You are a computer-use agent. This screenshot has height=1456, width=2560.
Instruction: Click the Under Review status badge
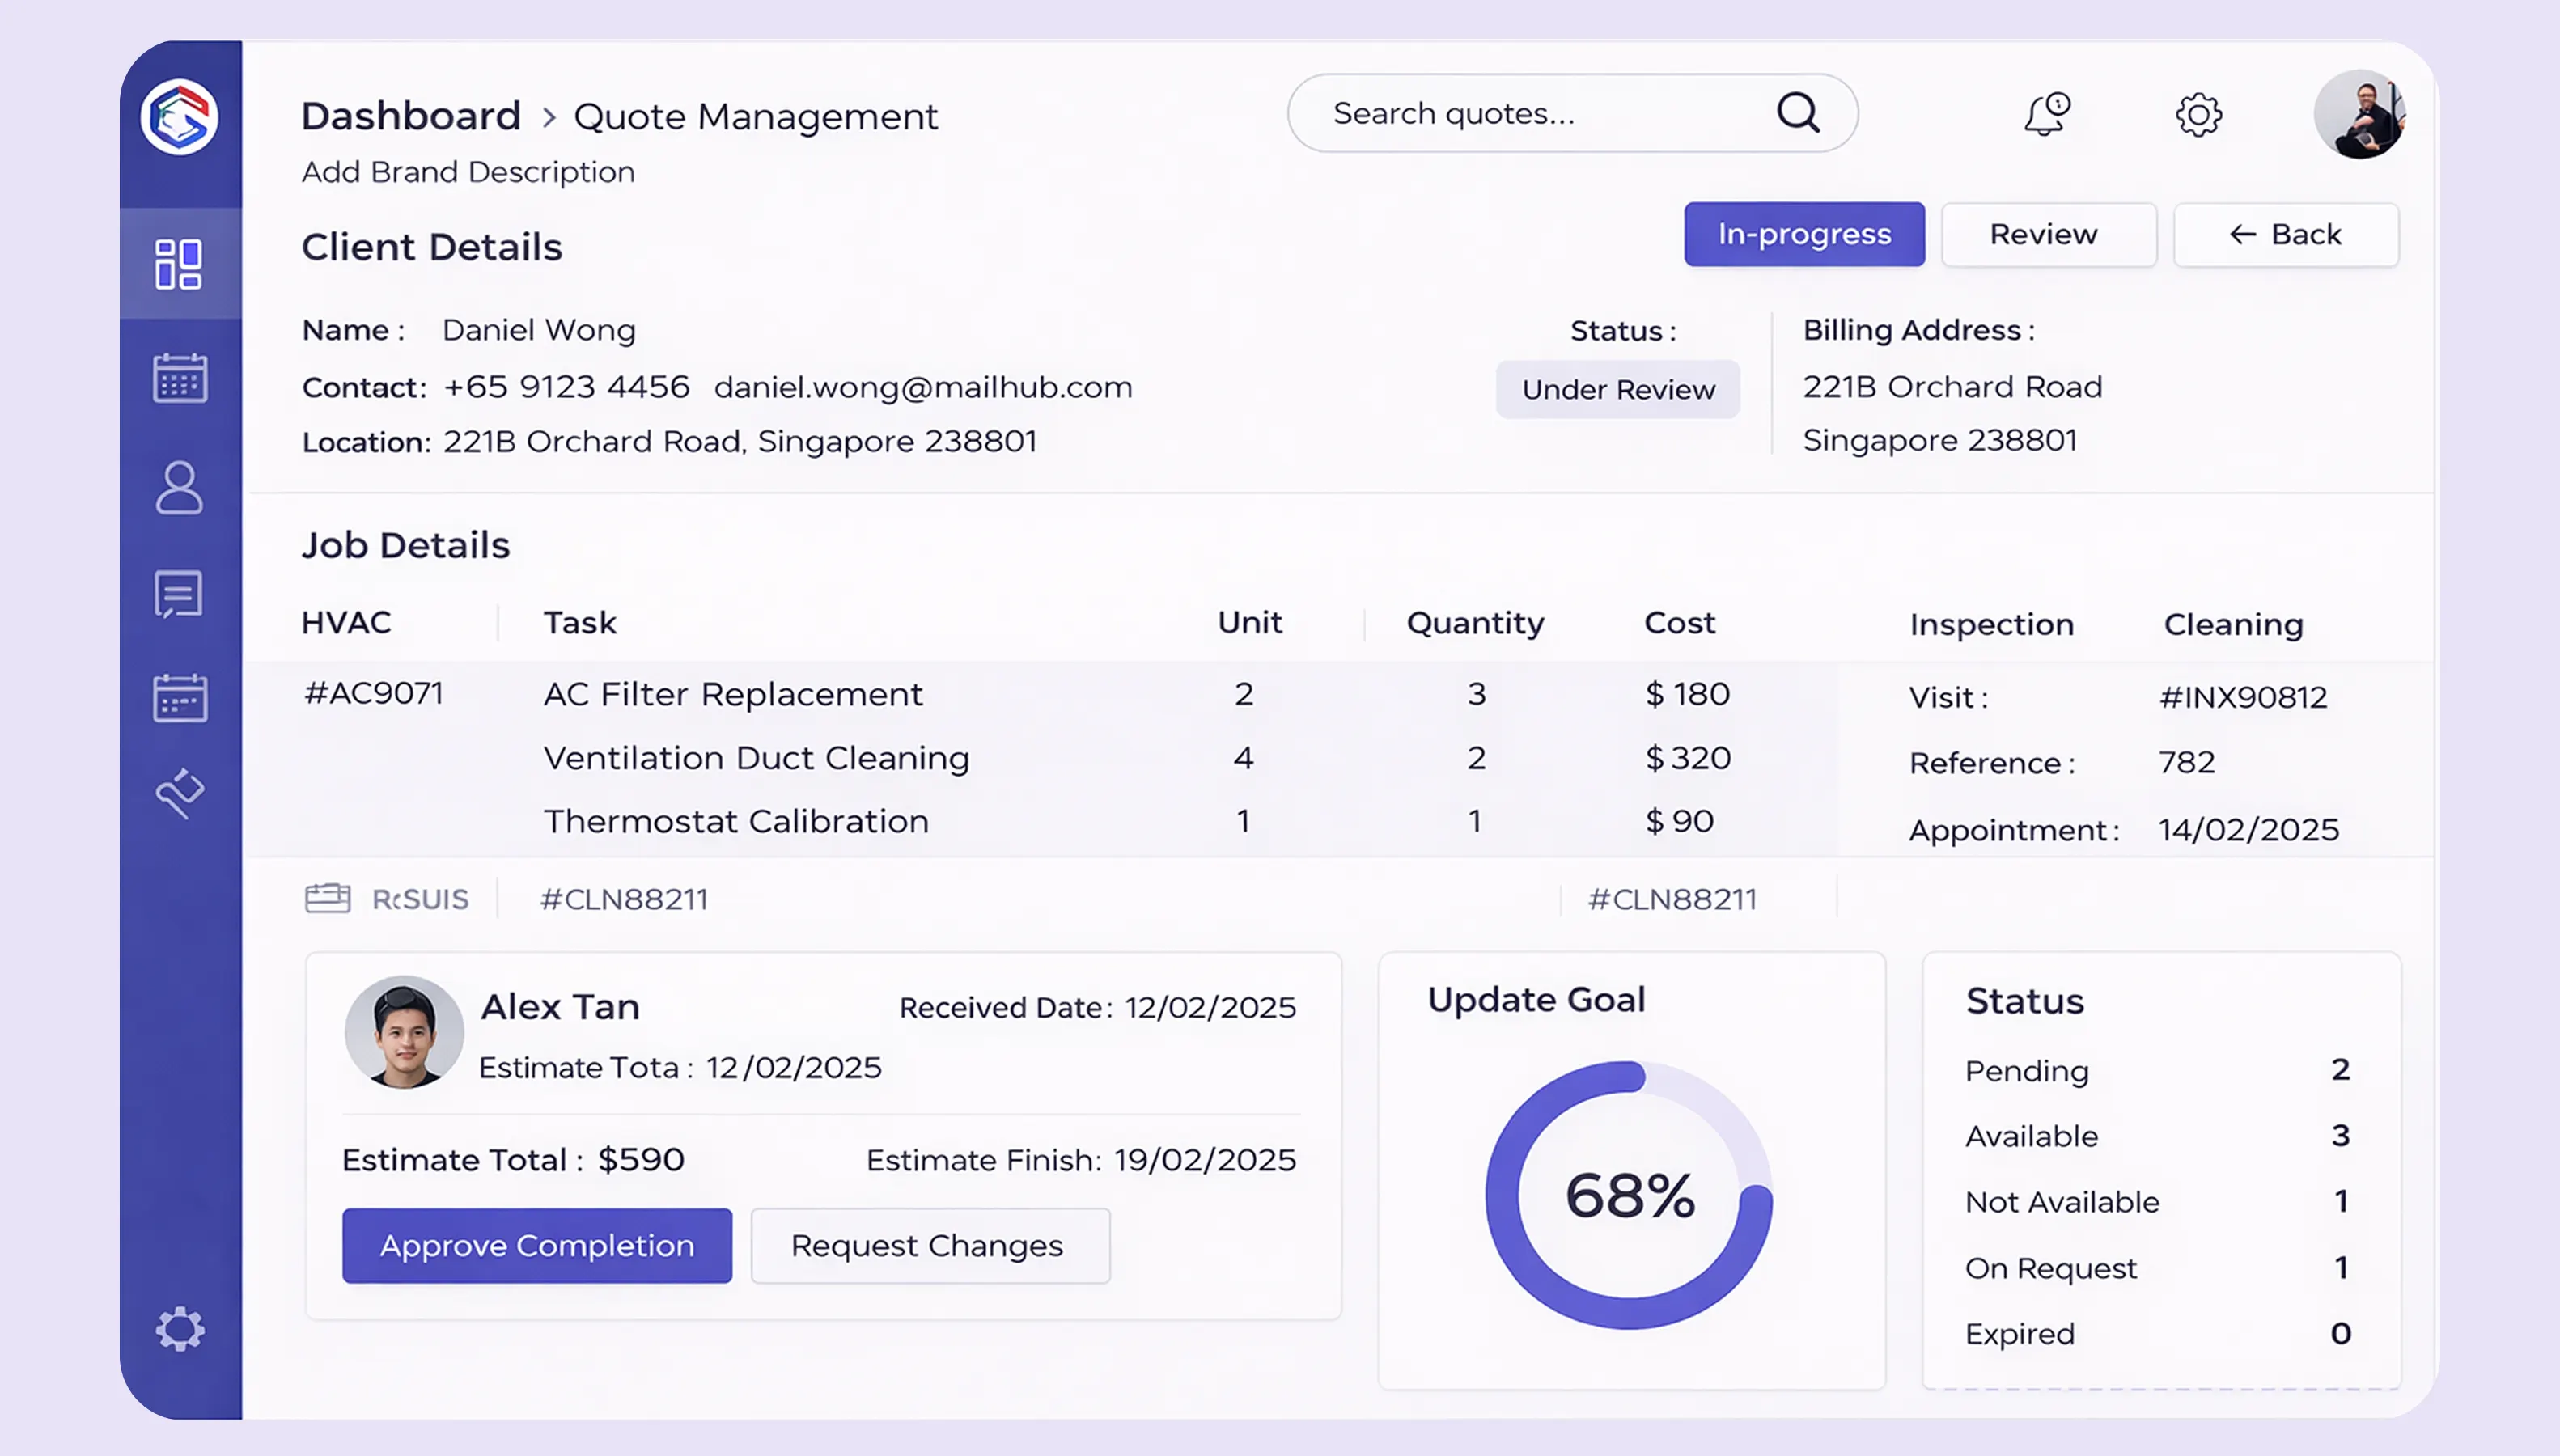click(x=1618, y=389)
